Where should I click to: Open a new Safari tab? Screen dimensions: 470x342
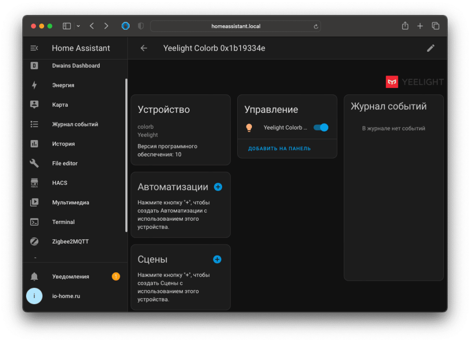pyautogui.click(x=420, y=26)
